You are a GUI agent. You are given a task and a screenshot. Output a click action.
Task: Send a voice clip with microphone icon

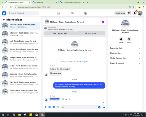[45, 107]
